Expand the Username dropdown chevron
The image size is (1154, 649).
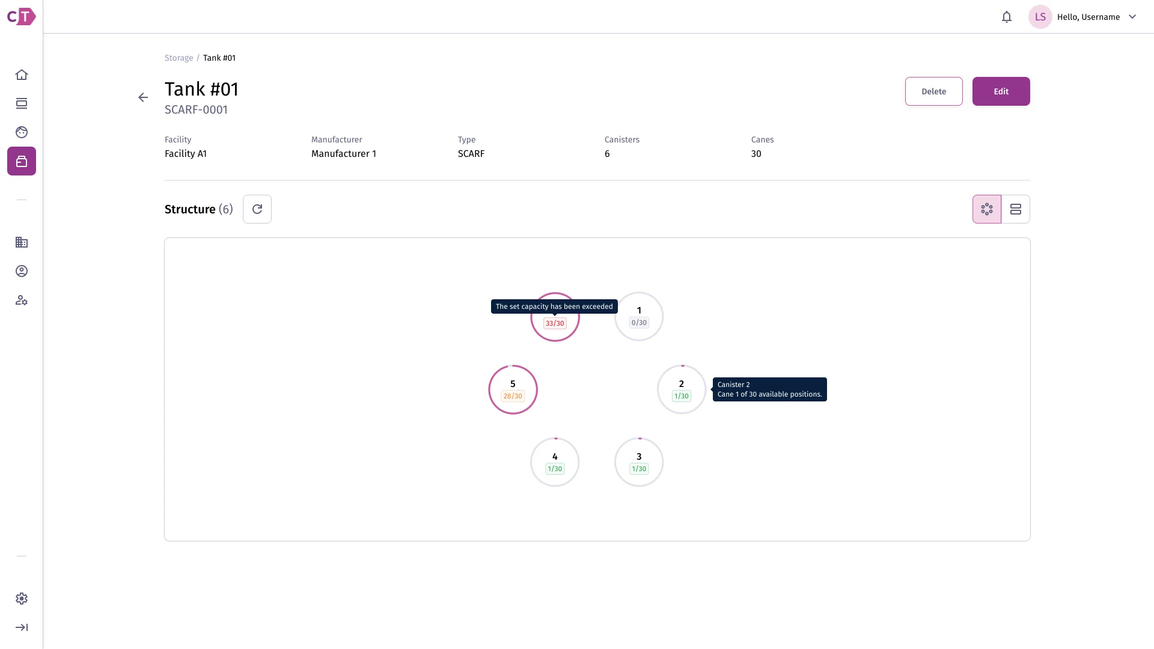tap(1132, 17)
